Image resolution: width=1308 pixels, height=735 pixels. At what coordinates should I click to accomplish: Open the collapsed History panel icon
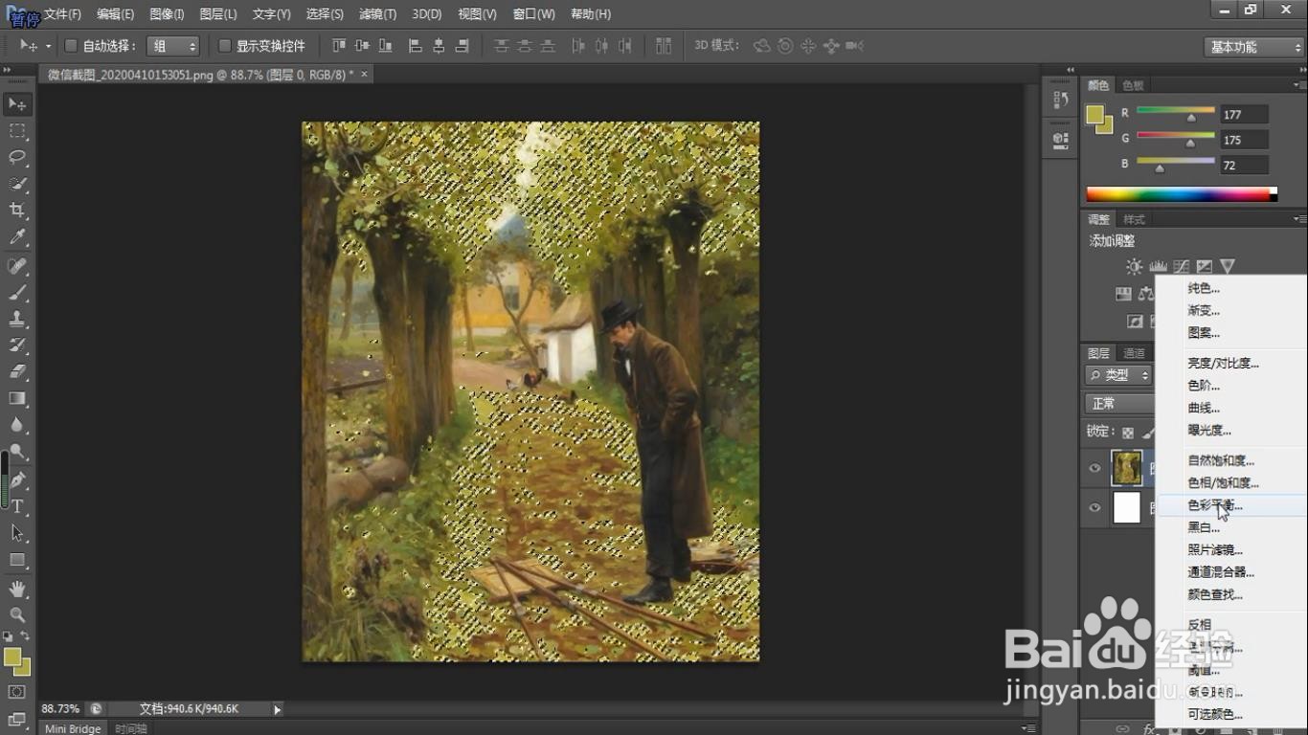point(1060,100)
